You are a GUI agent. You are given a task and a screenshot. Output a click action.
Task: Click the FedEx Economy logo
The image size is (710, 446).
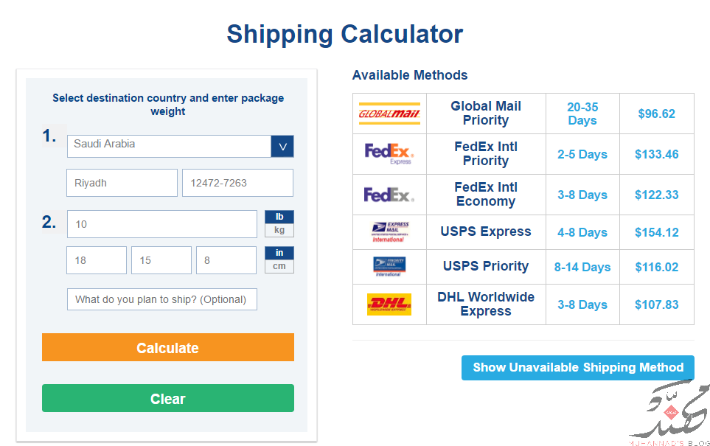click(x=389, y=195)
